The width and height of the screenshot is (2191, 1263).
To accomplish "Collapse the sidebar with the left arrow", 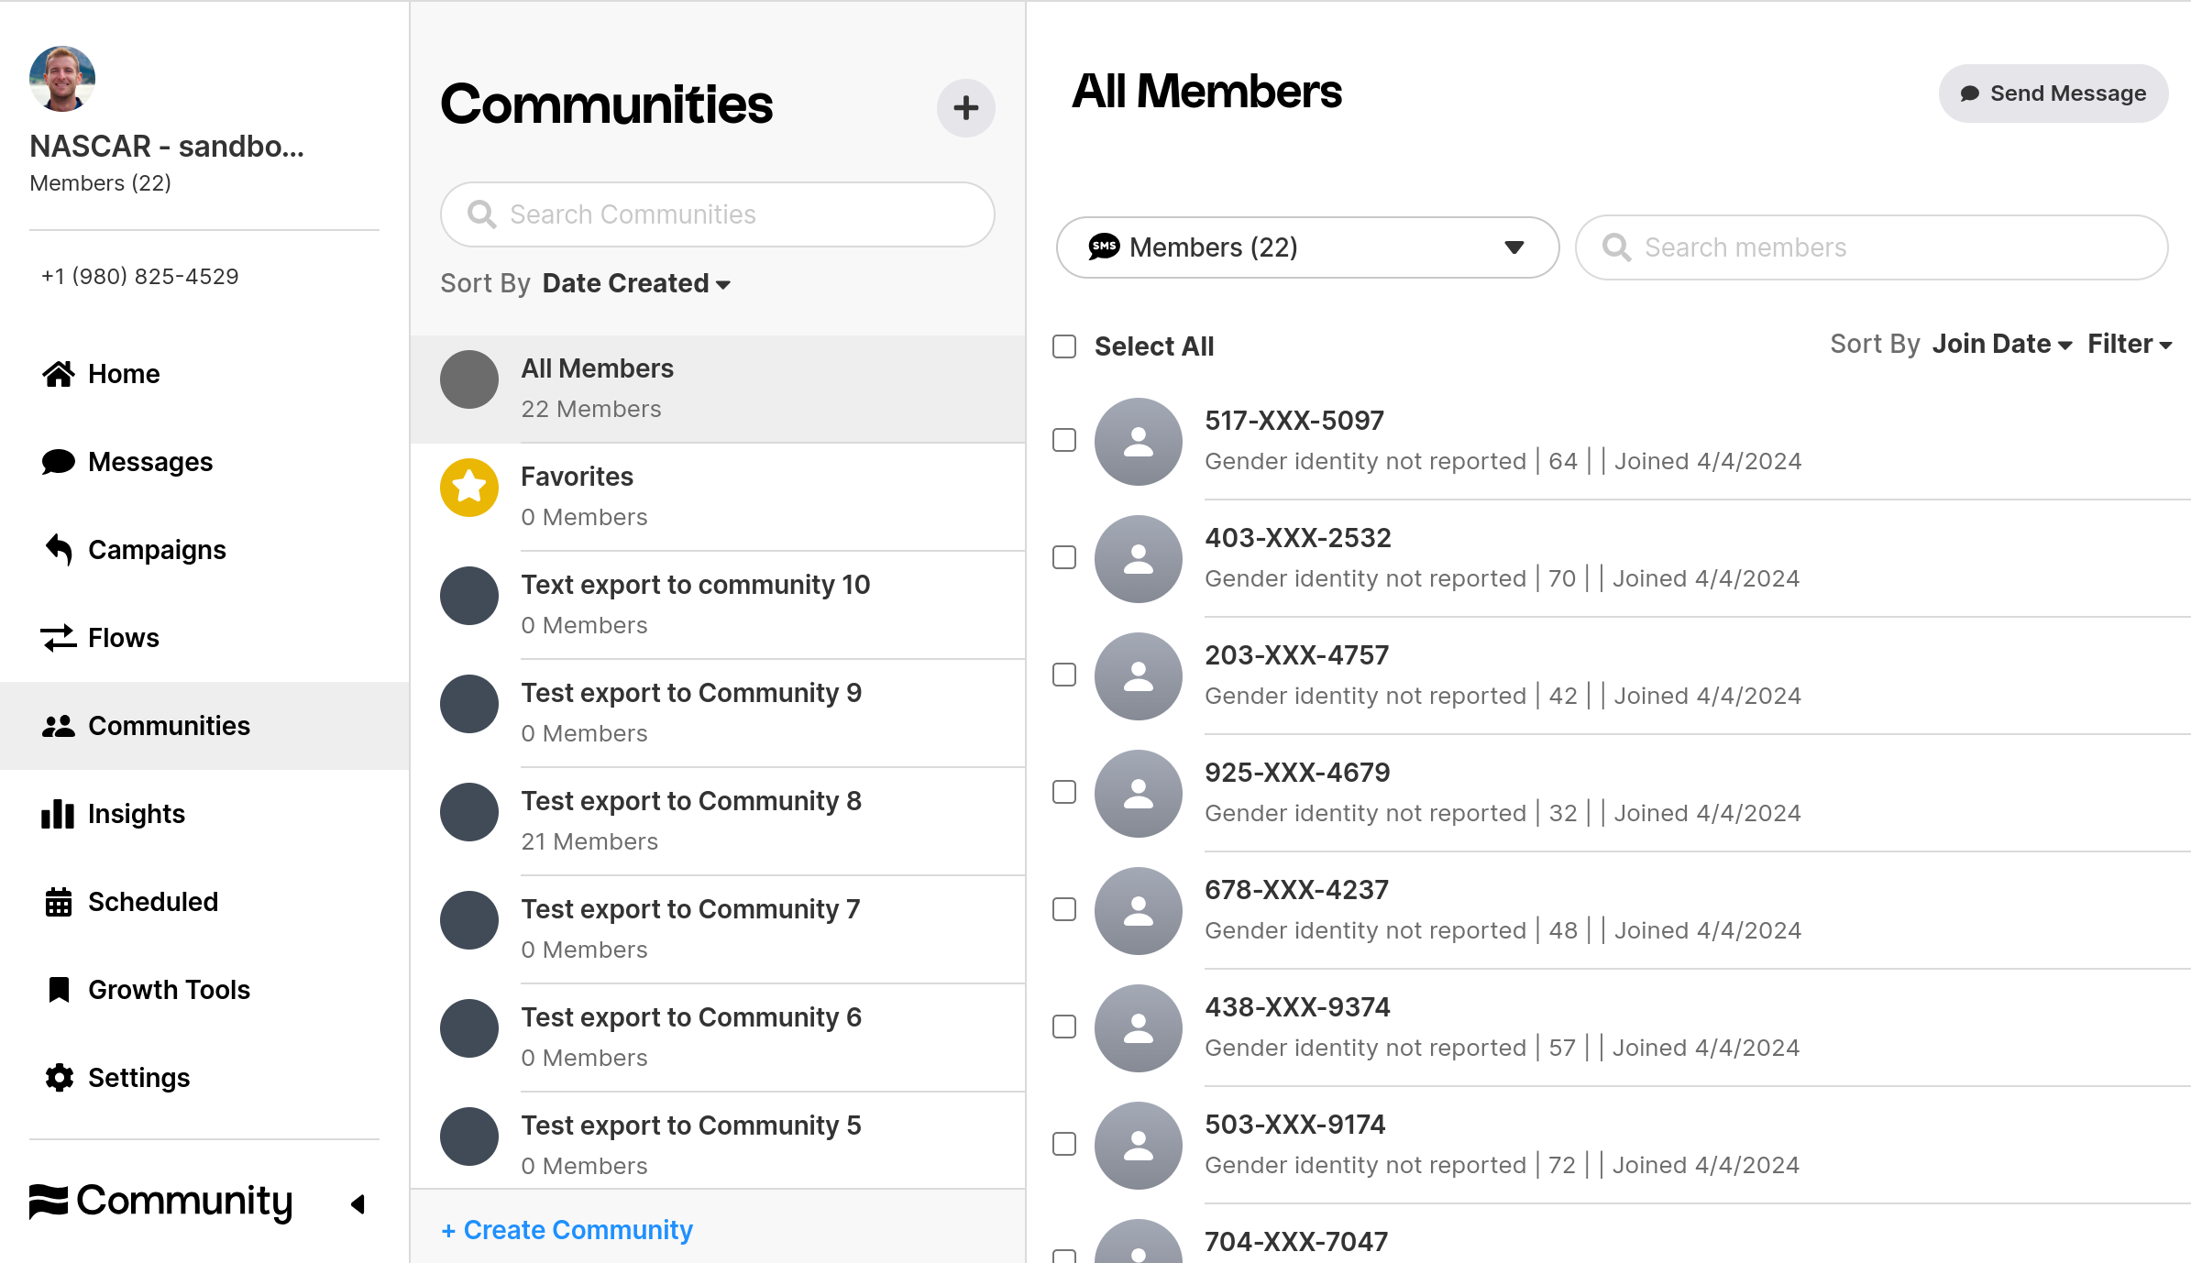I will coord(358,1203).
